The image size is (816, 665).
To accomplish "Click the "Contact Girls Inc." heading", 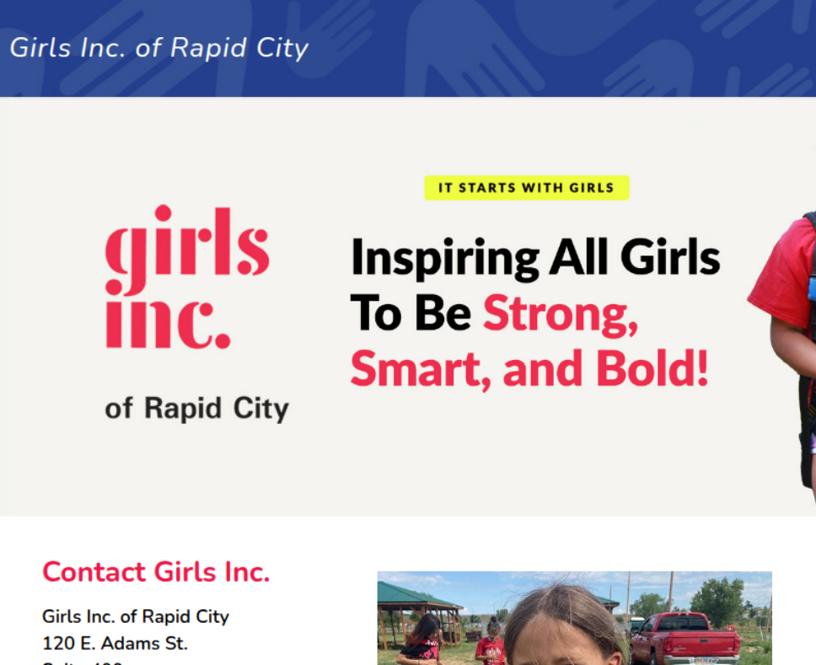I will click(156, 572).
